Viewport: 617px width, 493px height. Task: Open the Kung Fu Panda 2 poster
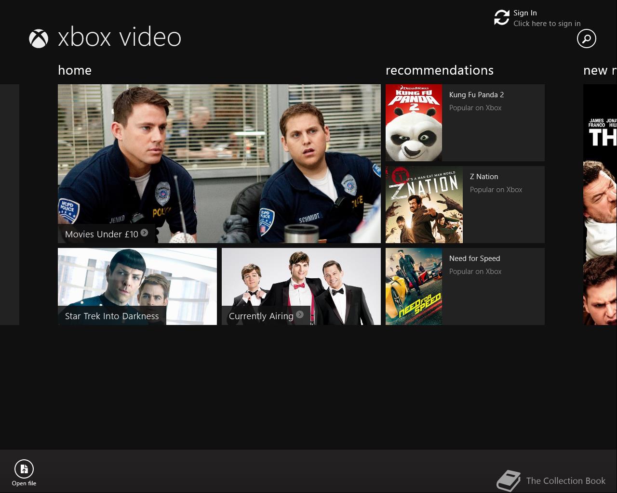tap(414, 123)
